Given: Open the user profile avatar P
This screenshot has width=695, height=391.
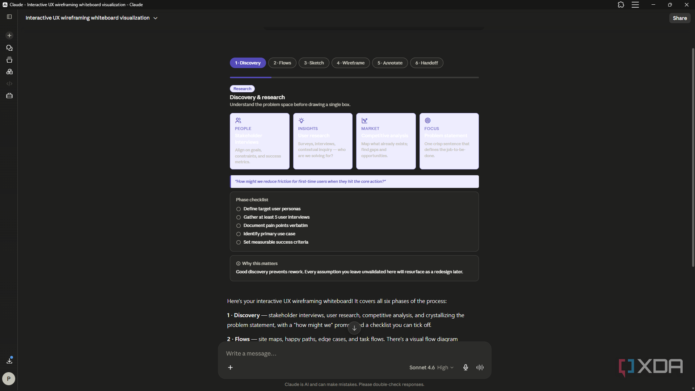Looking at the screenshot, I should pyautogui.click(x=9, y=379).
